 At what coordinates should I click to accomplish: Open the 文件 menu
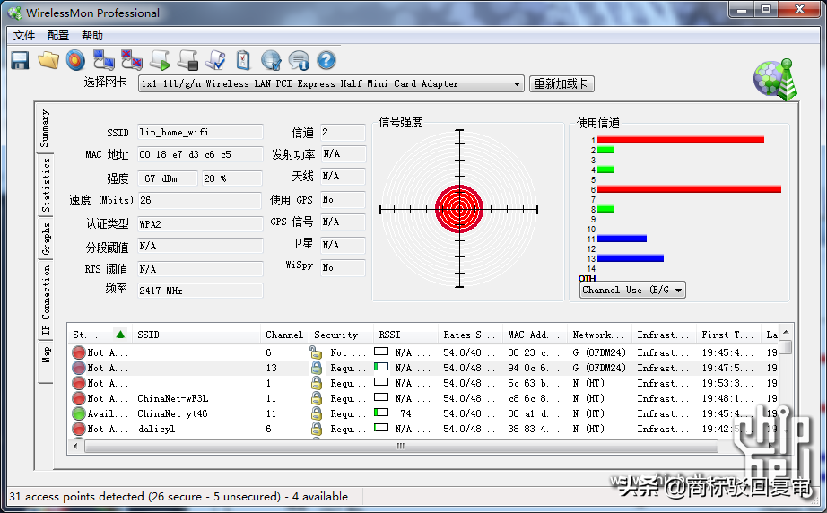click(24, 36)
